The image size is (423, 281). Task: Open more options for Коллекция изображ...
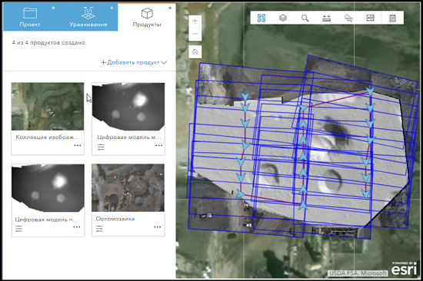coord(78,145)
